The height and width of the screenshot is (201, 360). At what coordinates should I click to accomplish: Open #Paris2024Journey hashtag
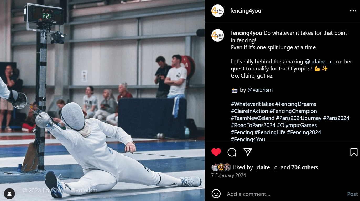(x=299, y=118)
